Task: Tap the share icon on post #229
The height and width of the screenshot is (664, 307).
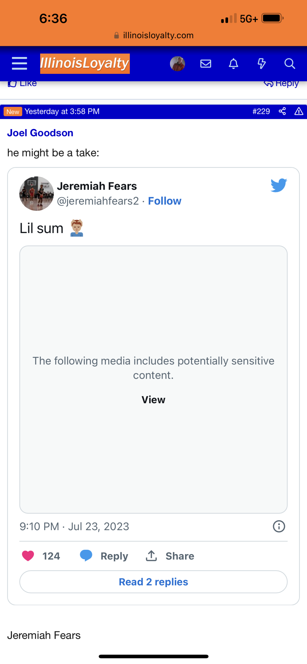Action: coord(282,111)
